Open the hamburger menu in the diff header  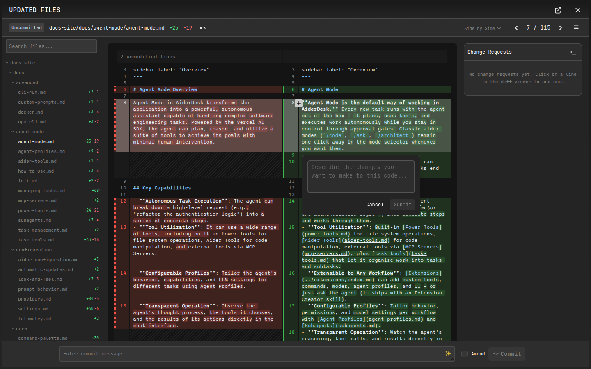(576, 28)
